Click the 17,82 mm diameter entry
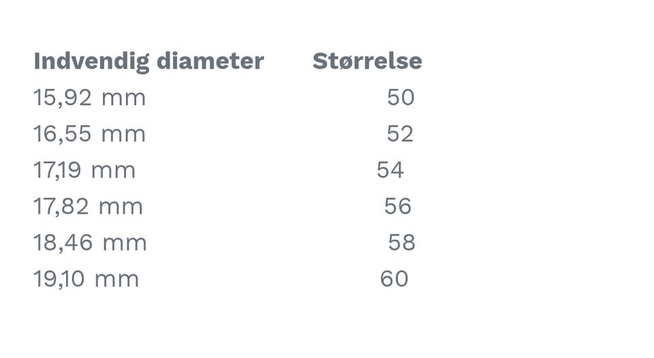Image resolution: width=654 pixels, height=358 pixels. (88, 207)
